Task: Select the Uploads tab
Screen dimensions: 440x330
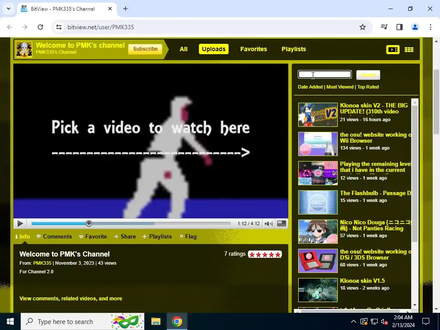Action: [214, 49]
